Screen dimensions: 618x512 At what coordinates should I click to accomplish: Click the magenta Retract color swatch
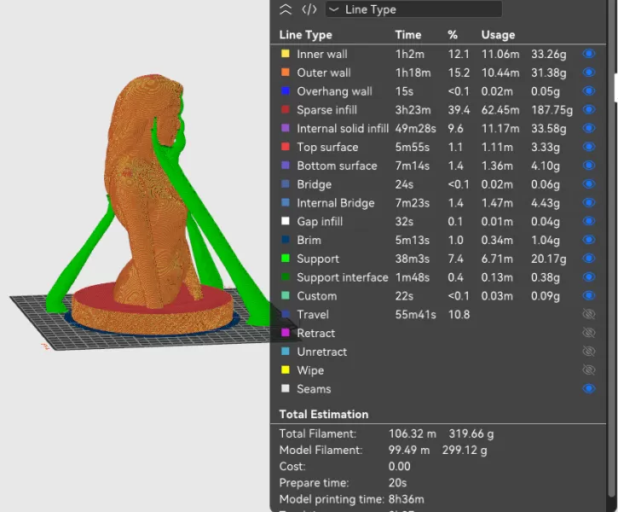point(286,333)
